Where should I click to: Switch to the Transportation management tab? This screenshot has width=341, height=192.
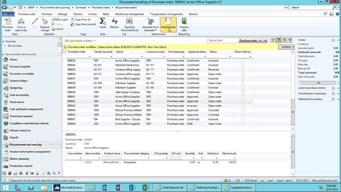166,14
